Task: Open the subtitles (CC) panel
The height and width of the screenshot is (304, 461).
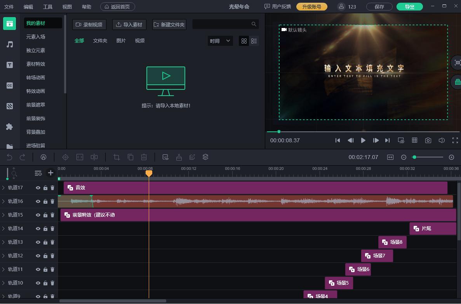Action: point(9,86)
